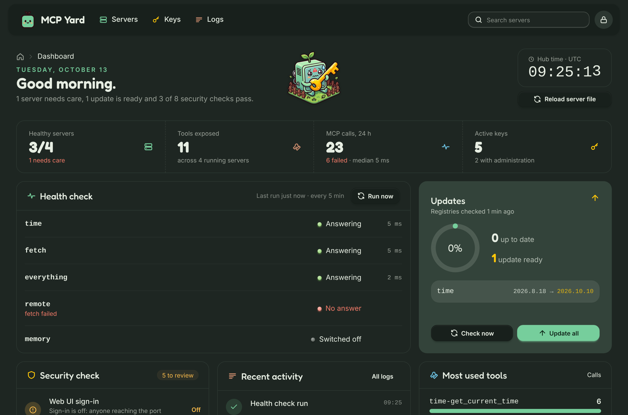The width and height of the screenshot is (628, 415).
Task: Click the Hub time clock icon
Action: click(x=531, y=59)
